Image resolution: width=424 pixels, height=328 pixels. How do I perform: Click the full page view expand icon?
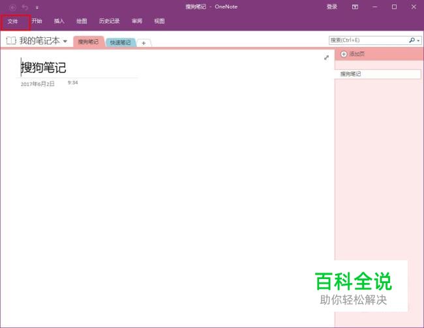326,57
